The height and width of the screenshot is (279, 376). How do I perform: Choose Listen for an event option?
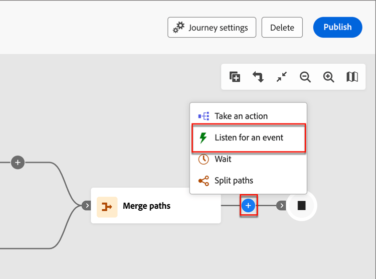coord(249,137)
